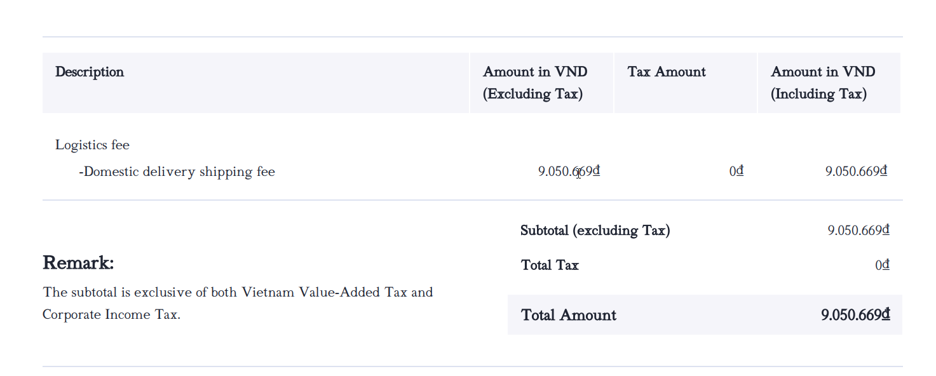Click the Total Tax value 0đ
The height and width of the screenshot is (376, 936).
pos(882,265)
